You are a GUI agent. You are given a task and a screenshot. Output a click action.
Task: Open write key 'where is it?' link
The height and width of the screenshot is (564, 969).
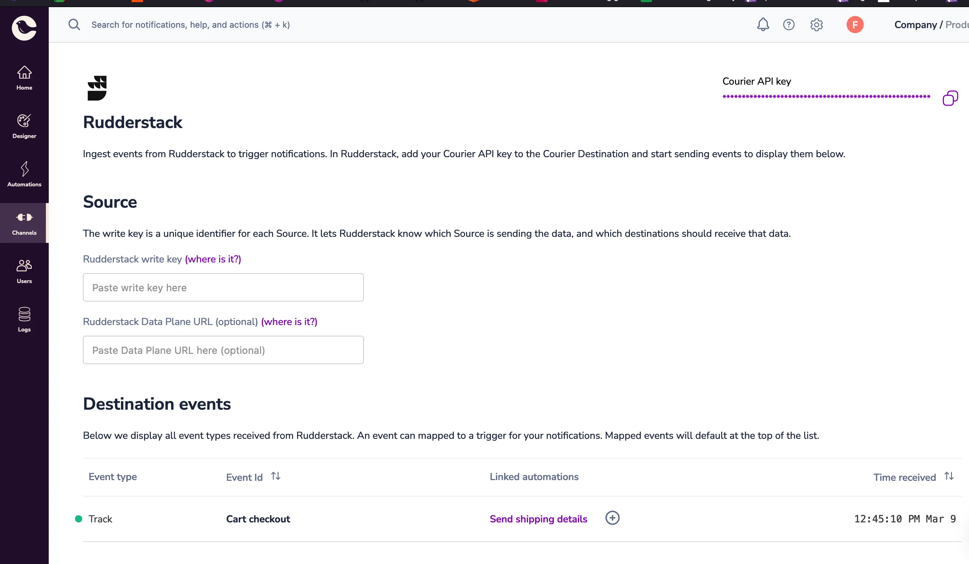tap(213, 259)
